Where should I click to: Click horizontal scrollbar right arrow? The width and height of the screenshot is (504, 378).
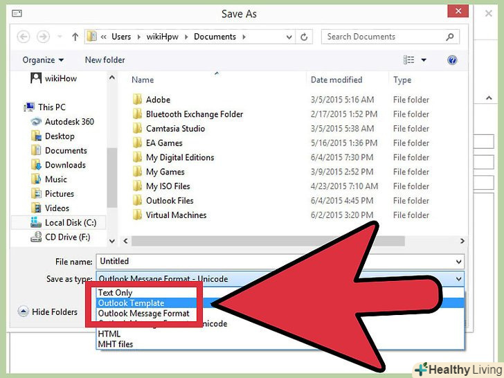click(x=462, y=241)
